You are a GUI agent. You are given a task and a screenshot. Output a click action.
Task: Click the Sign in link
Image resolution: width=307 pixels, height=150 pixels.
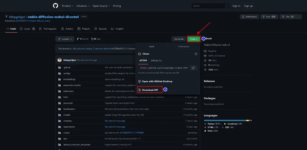[x=236, y=6]
